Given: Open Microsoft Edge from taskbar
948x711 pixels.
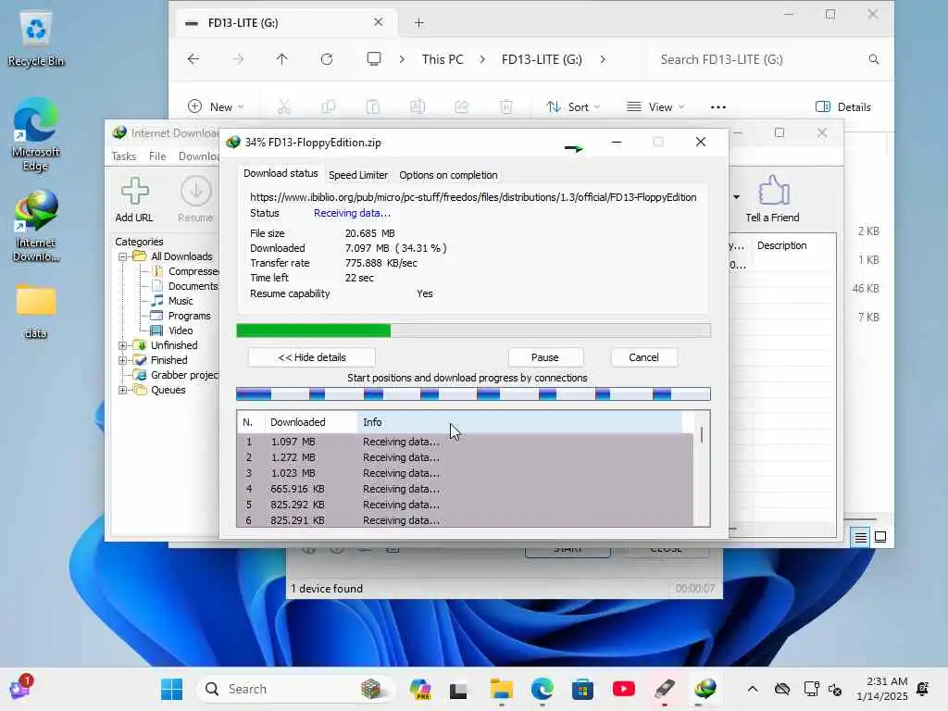Looking at the screenshot, I should [543, 689].
